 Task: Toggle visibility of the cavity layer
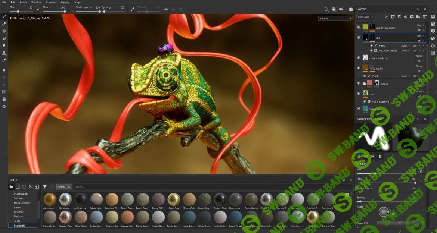(359, 68)
